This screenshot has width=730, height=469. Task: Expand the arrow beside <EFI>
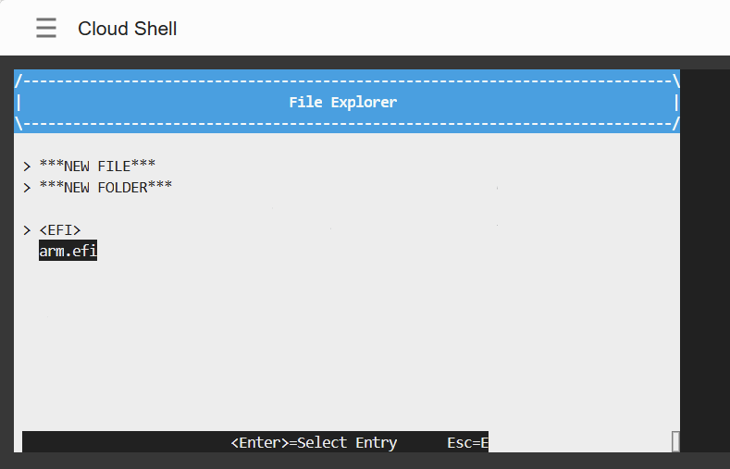click(27, 229)
